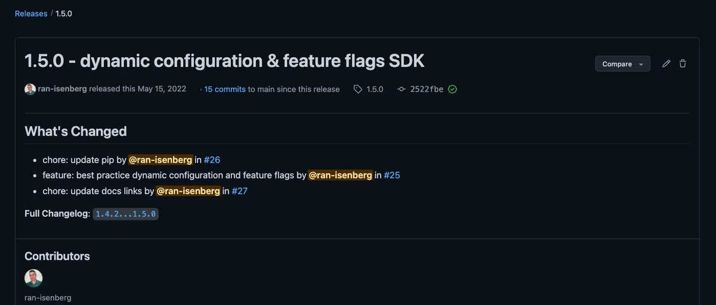
Task: Click the contributor avatar under Contributors
Action: coord(33,278)
